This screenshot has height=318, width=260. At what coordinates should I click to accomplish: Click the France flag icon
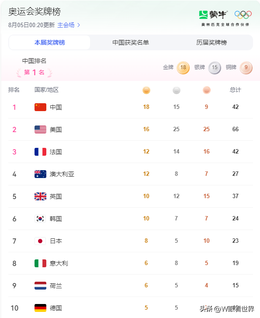pyautogui.click(x=40, y=152)
